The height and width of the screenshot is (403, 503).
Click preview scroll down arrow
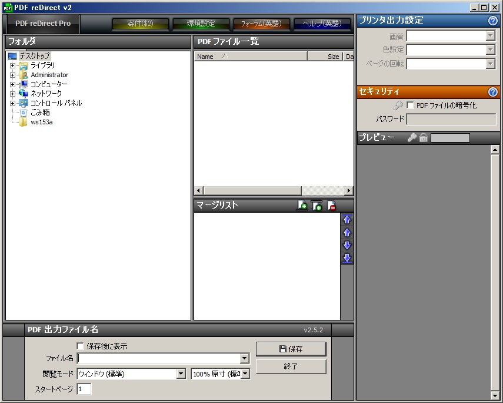coord(495,395)
